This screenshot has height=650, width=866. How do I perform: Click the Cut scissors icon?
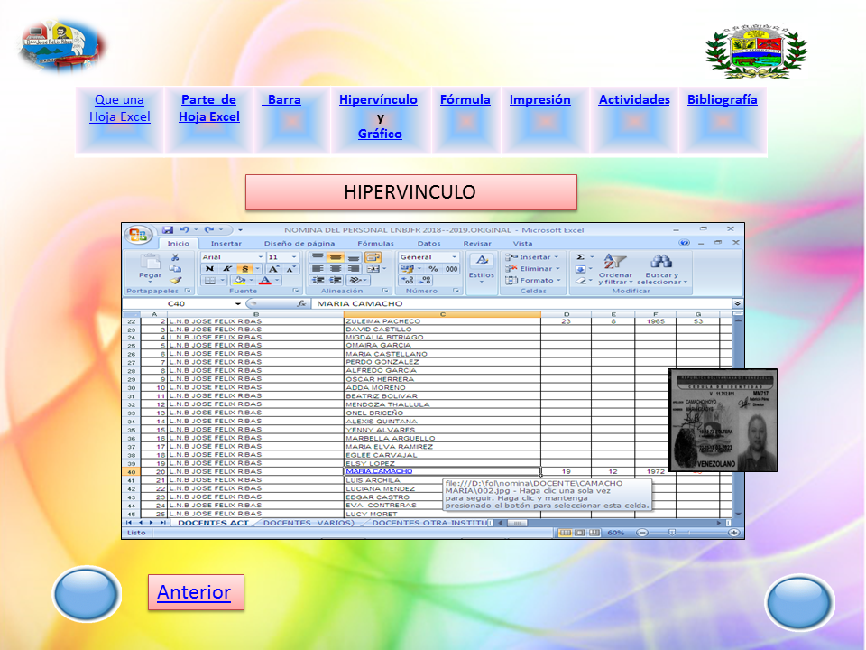click(175, 257)
